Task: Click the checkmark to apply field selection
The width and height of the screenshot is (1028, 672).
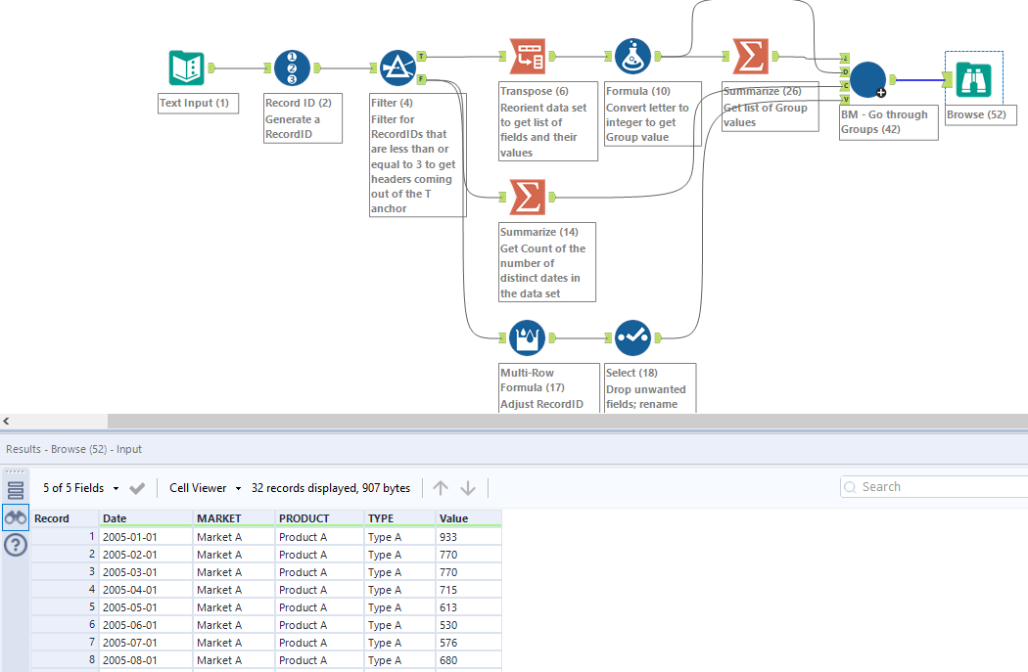Action: [137, 487]
